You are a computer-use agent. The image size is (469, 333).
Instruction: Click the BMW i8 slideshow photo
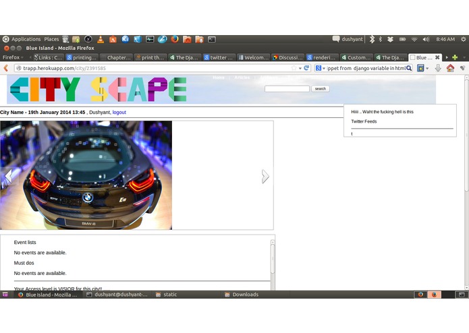click(x=86, y=175)
